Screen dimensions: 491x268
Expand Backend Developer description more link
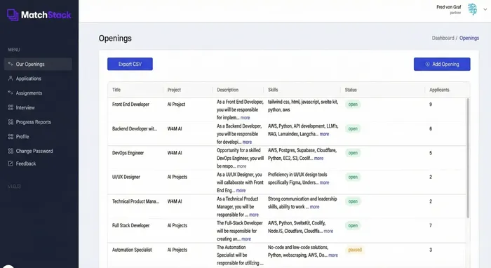click(x=247, y=142)
